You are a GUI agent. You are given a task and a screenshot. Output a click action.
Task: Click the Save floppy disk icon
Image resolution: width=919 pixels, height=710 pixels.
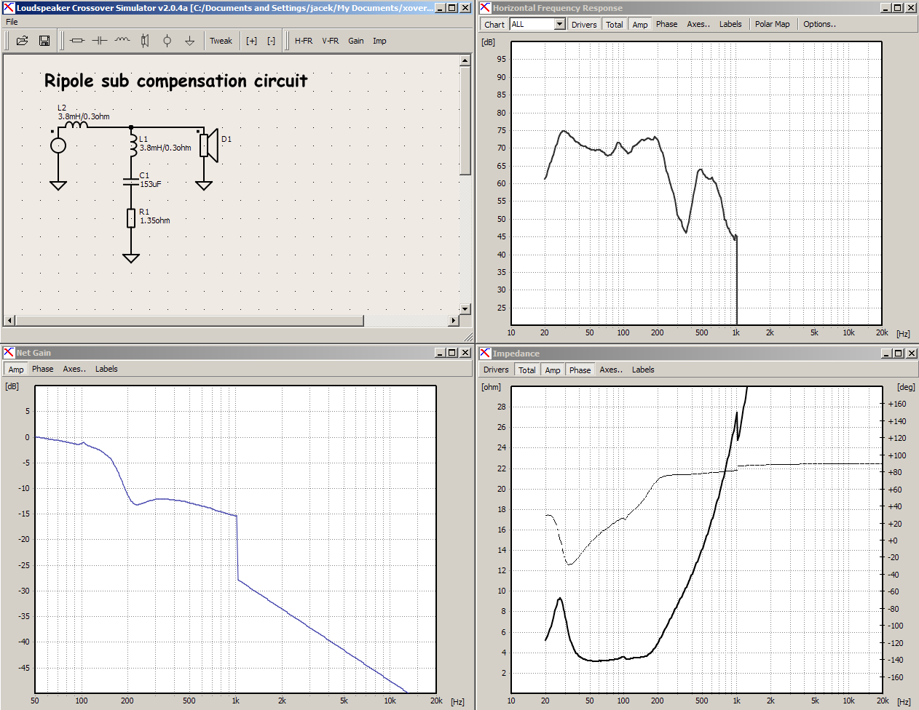(44, 41)
